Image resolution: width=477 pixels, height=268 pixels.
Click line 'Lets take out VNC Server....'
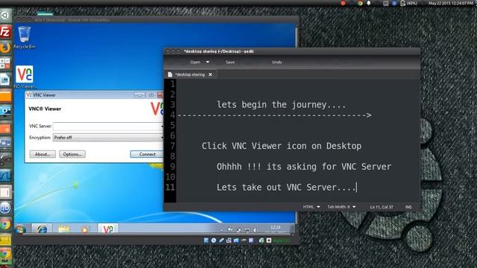pos(286,187)
